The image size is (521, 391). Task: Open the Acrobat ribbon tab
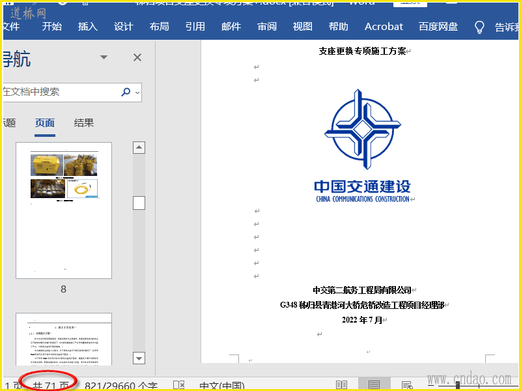(384, 27)
